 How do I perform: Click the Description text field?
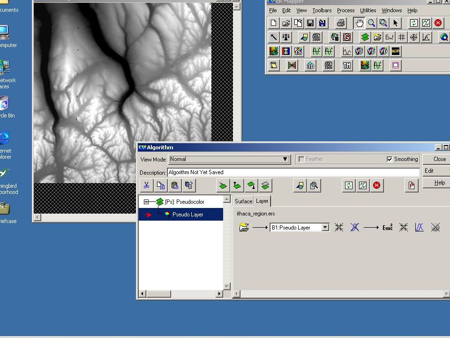pyautogui.click(x=293, y=172)
